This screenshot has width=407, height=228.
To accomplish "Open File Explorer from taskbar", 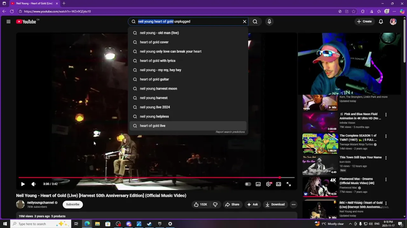I will (97, 224).
